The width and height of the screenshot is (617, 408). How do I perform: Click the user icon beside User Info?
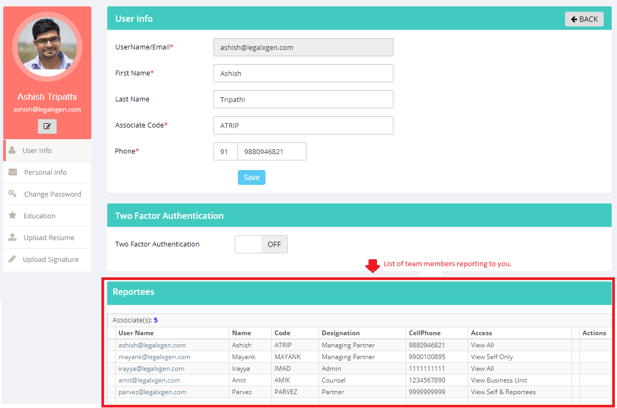click(12, 150)
